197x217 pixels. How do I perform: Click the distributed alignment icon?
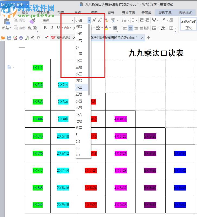coord(147,28)
